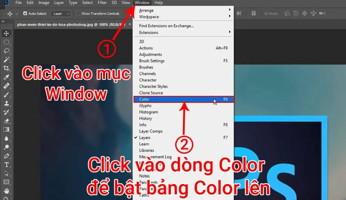Select the Rectangle shape tool
Screen dimensions: 346x200
tap(6, 182)
